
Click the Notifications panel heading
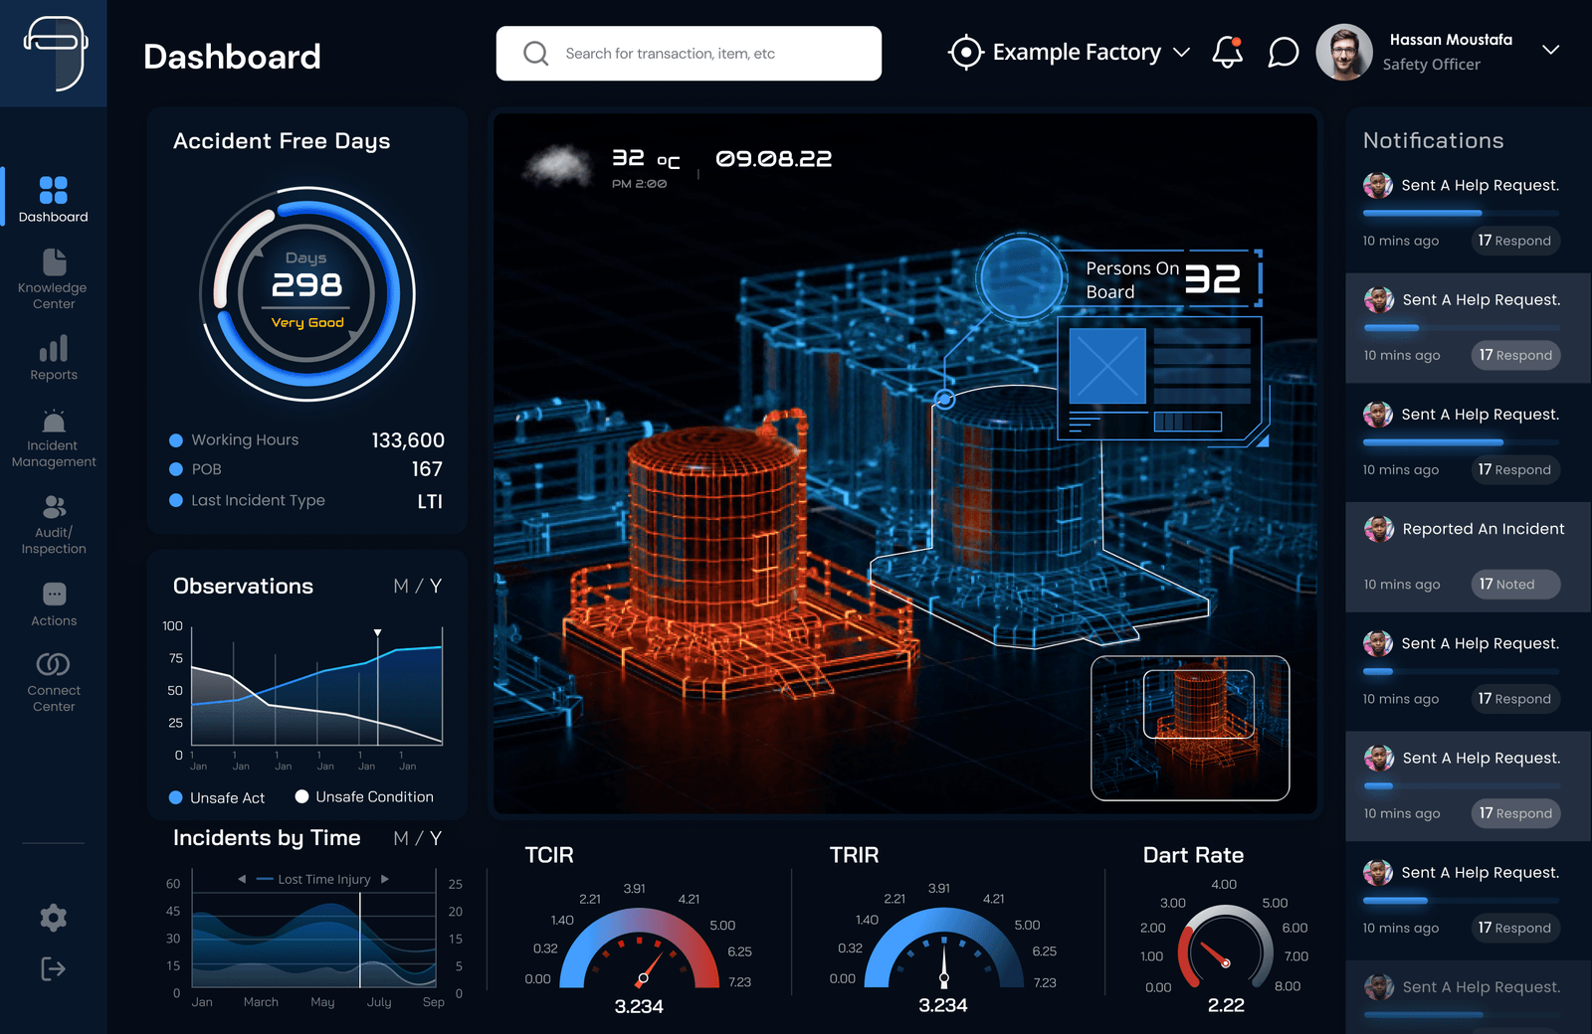point(1433,140)
